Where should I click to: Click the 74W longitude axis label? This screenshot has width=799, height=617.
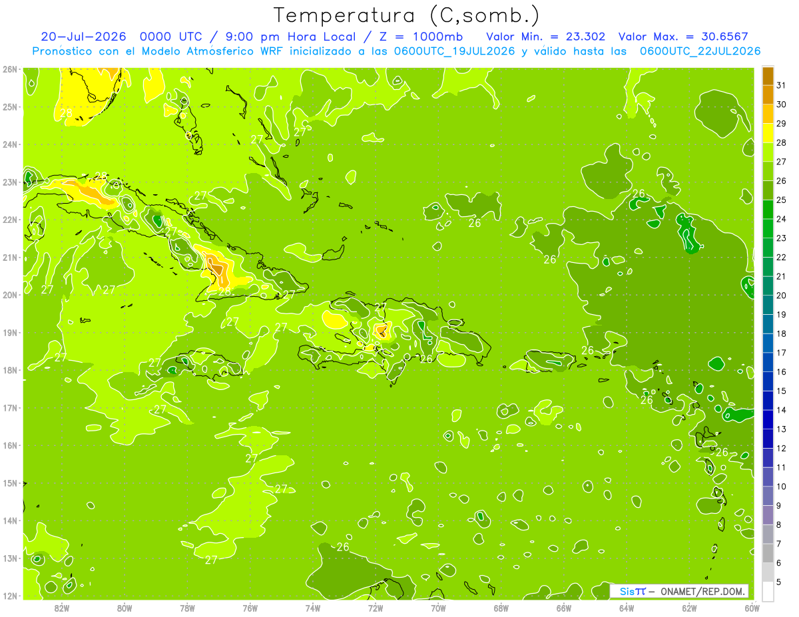tap(313, 608)
